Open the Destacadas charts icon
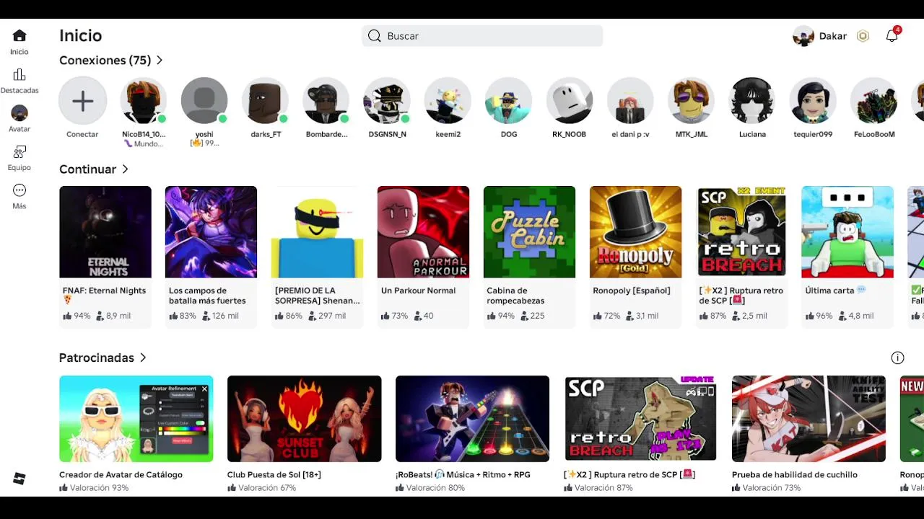The height and width of the screenshot is (519, 924). click(19, 75)
